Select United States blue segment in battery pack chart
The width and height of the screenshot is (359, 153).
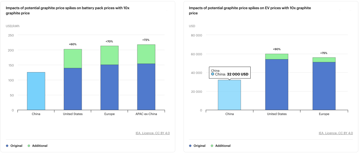coord(73,89)
